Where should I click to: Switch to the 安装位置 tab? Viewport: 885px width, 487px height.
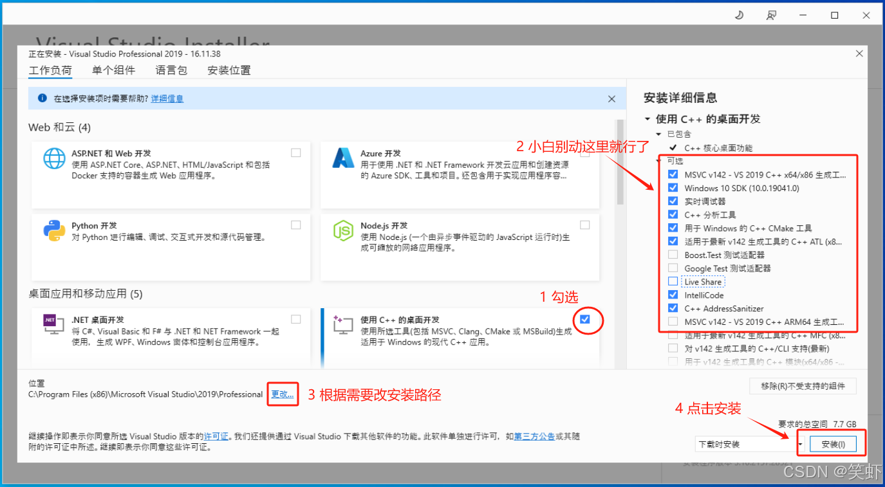pos(229,70)
